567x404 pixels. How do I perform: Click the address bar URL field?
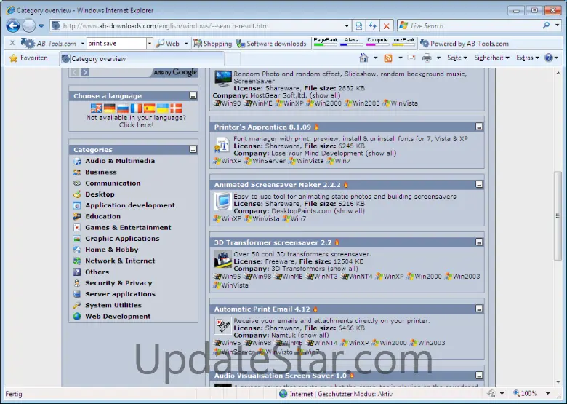(201, 25)
